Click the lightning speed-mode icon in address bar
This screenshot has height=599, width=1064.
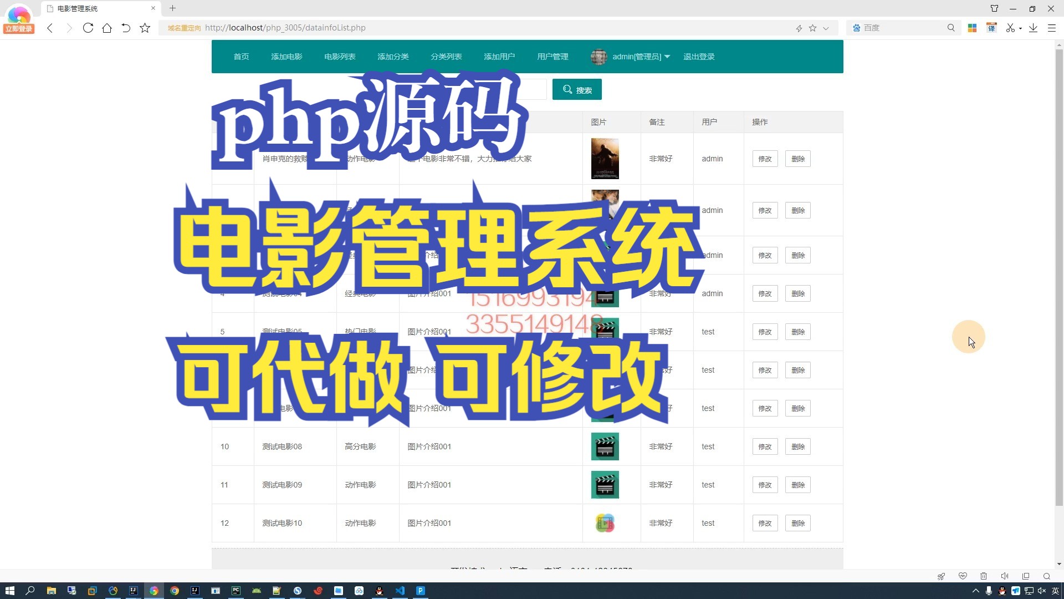point(799,28)
